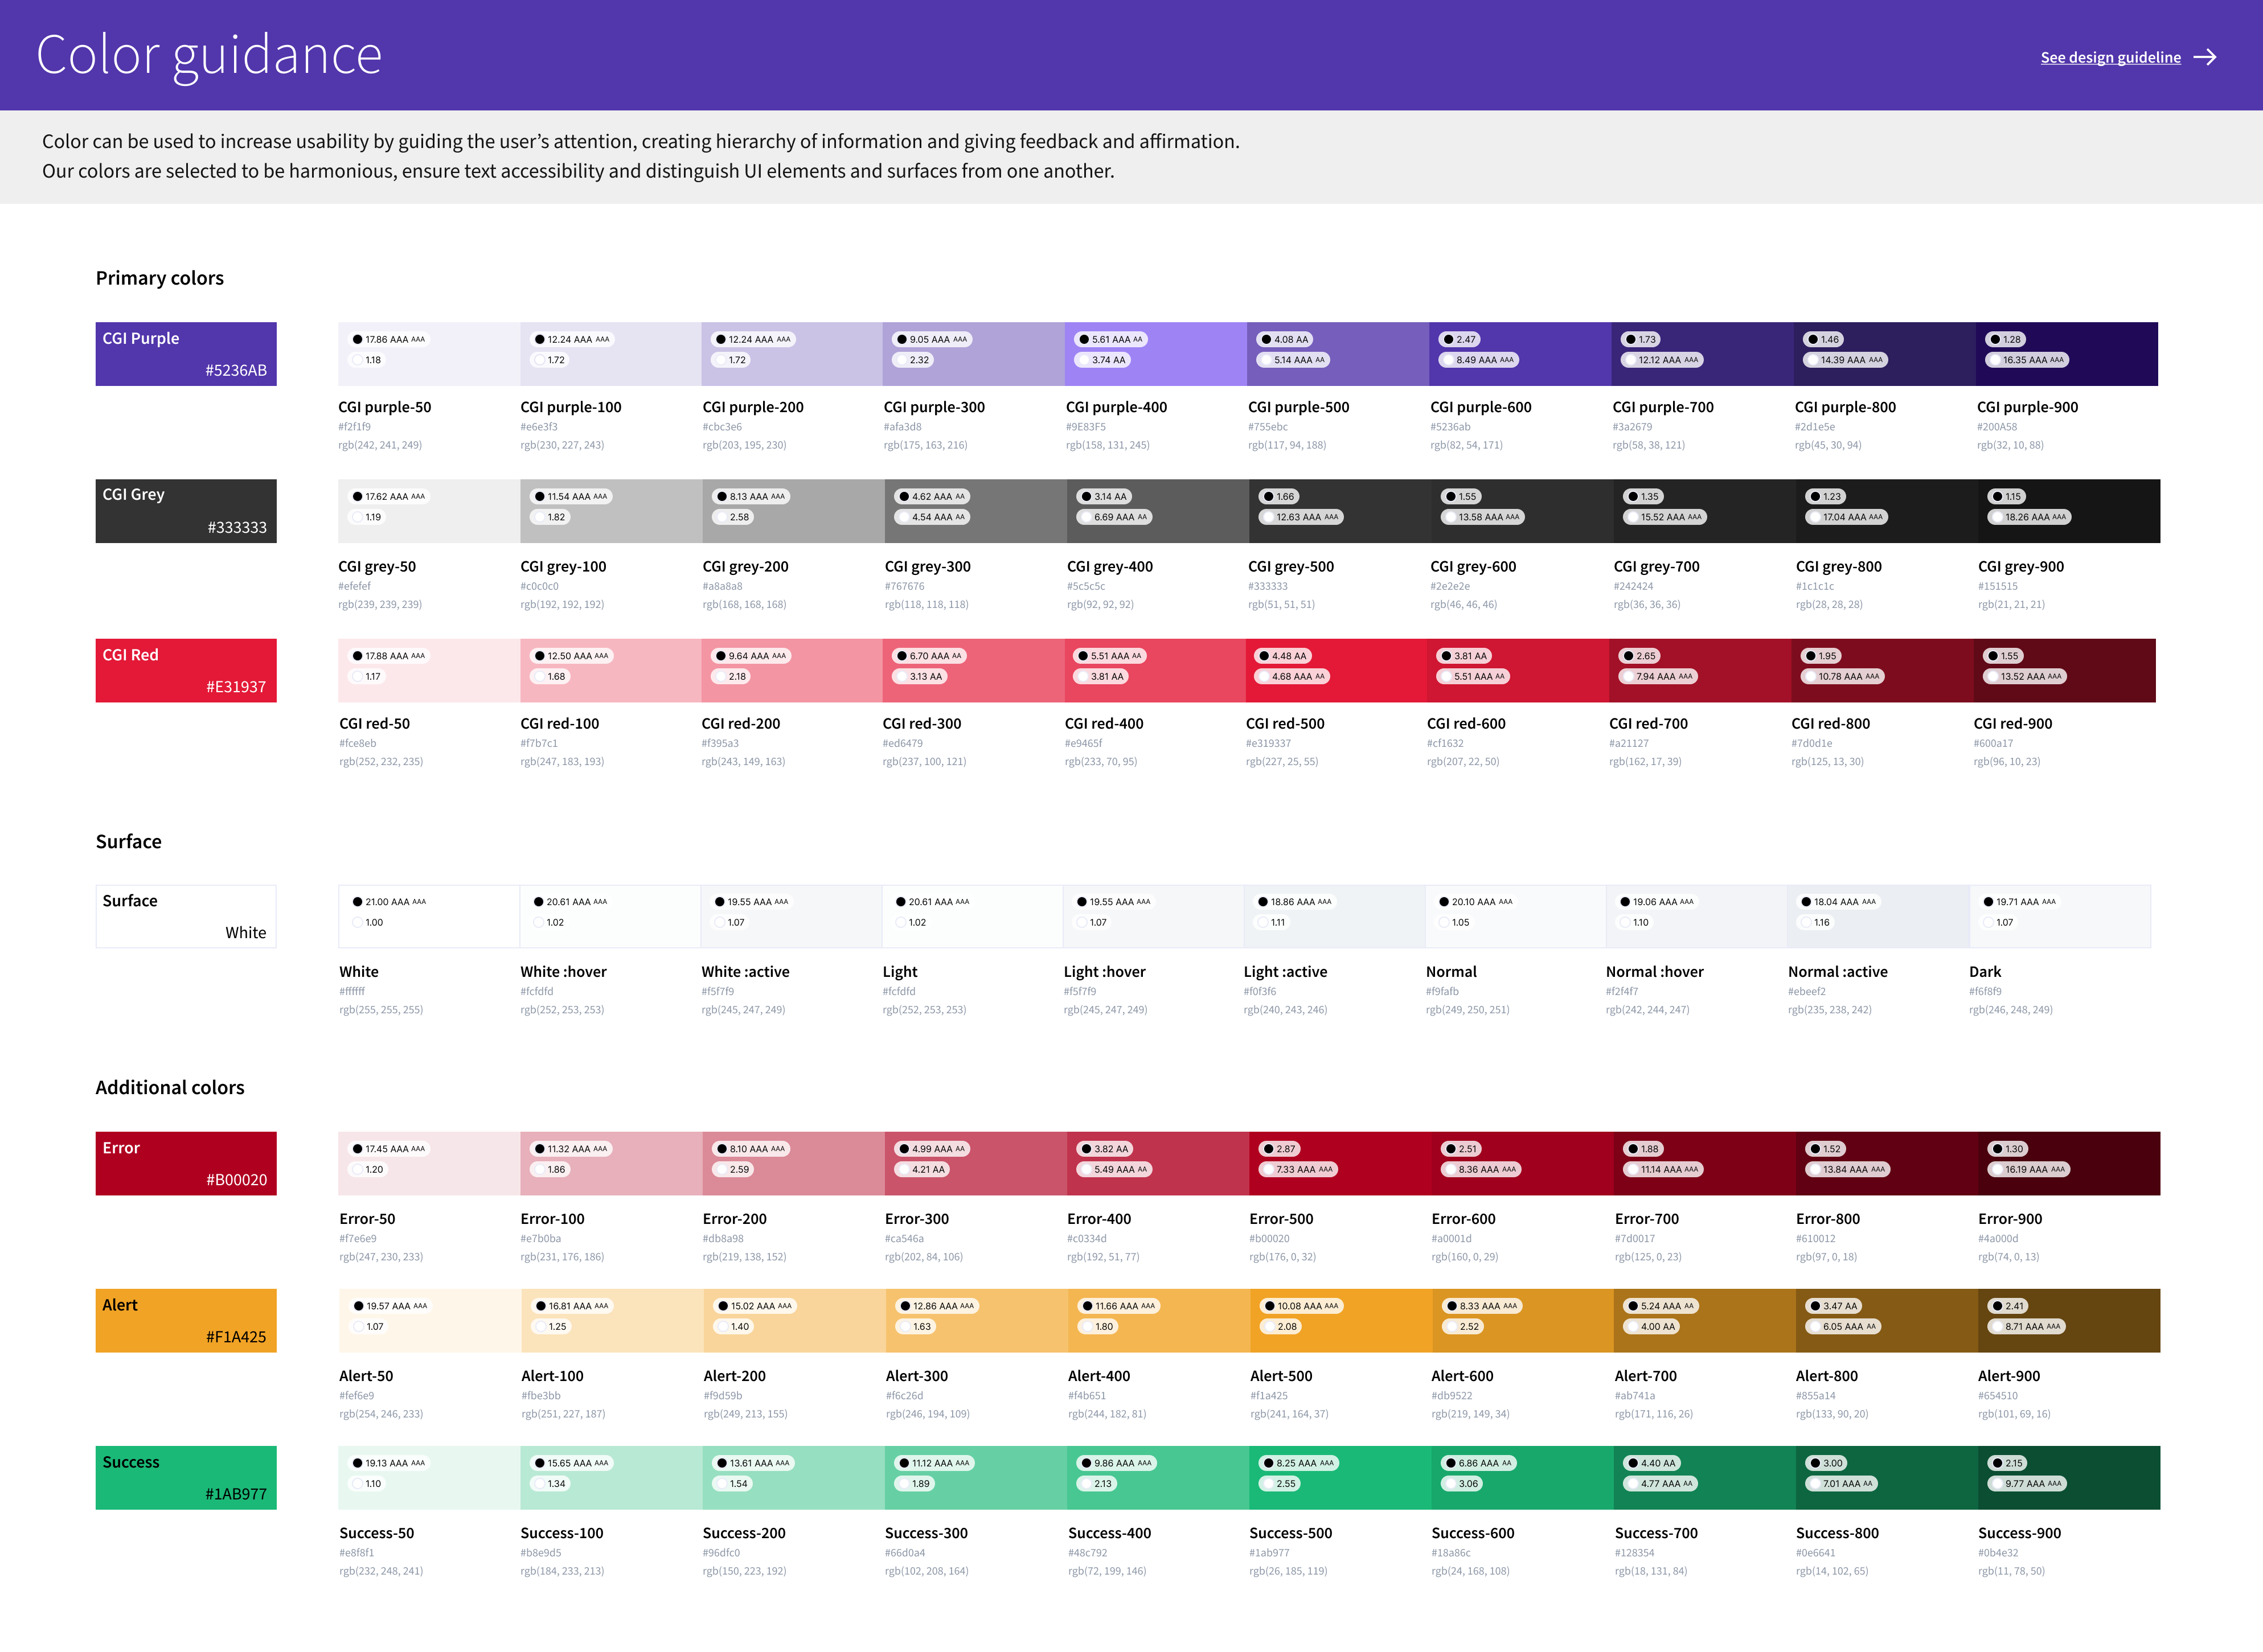Viewport: 2263px width, 1652px height.
Task: Select the CGI Grey #333333 main swatch
Action: click(186, 511)
